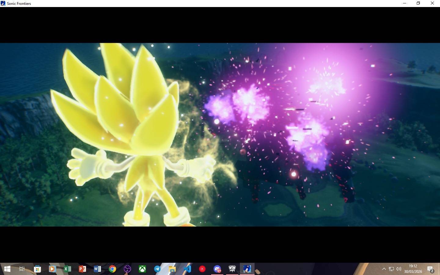Image resolution: width=440 pixels, height=275 pixels.
Task: Open YouTube Music from the taskbar
Action: (202, 269)
